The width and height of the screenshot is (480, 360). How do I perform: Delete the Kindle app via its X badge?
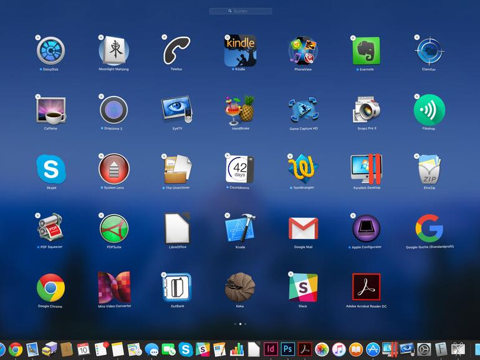click(227, 37)
